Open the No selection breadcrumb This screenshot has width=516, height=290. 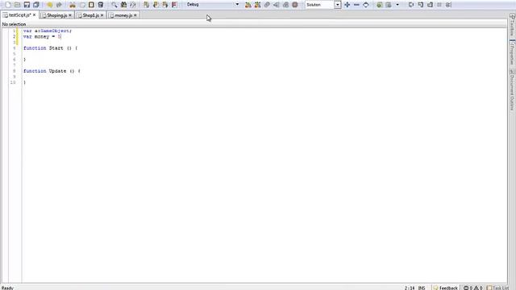14,24
